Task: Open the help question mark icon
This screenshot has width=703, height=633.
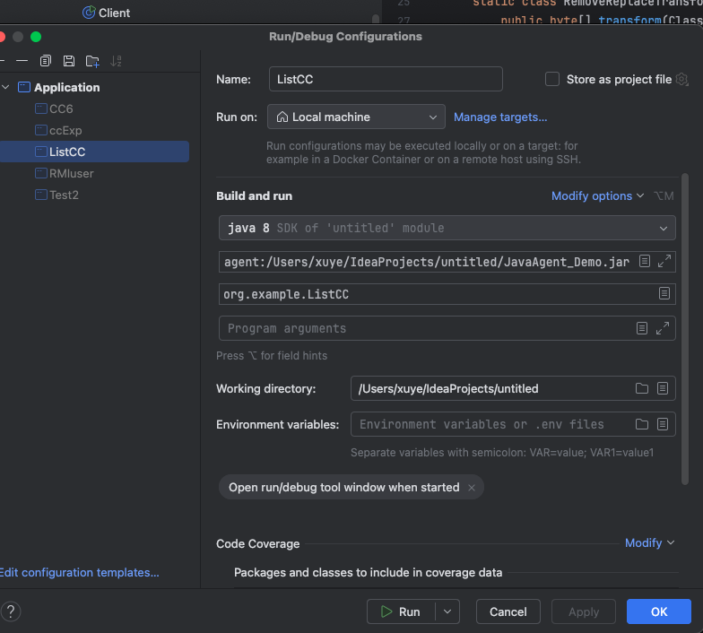Action: 11,611
